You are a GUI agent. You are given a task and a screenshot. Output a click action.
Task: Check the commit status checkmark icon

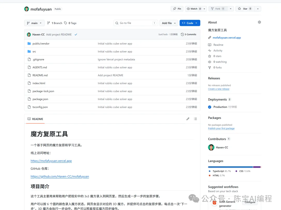point(76,34)
